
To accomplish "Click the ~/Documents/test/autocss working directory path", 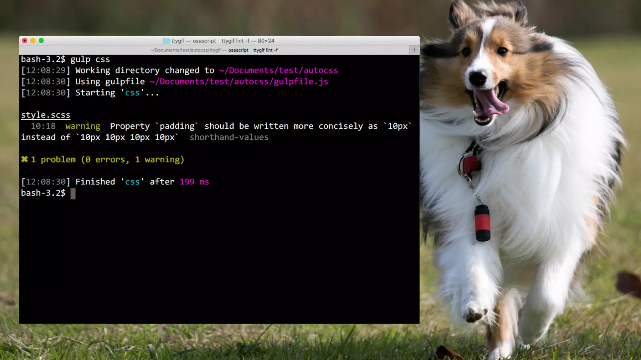I will coord(278,70).
